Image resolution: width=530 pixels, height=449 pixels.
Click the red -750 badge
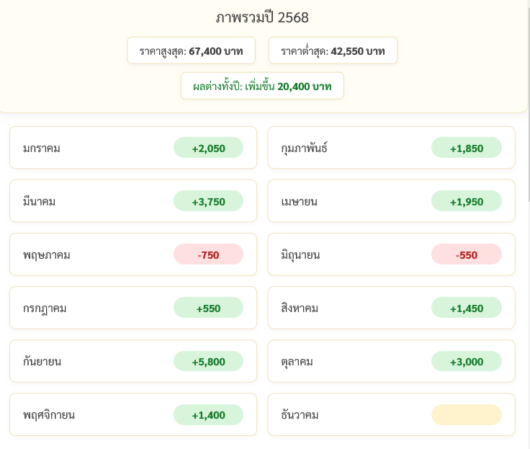pos(208,254)
